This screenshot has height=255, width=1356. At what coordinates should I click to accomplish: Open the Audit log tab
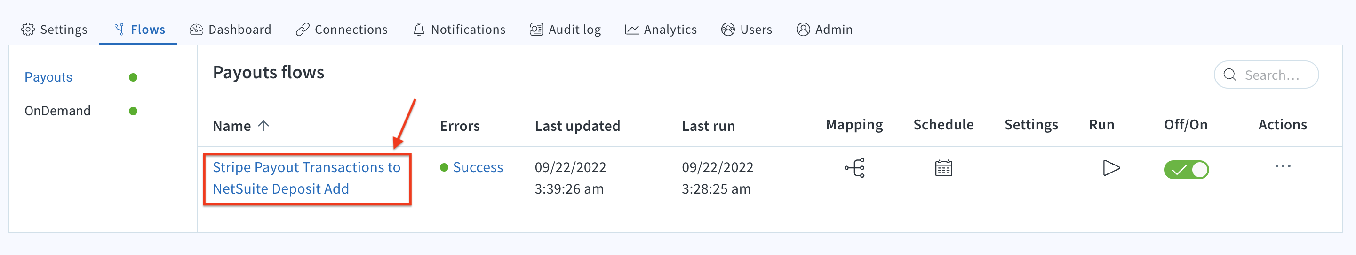[566, 30]
